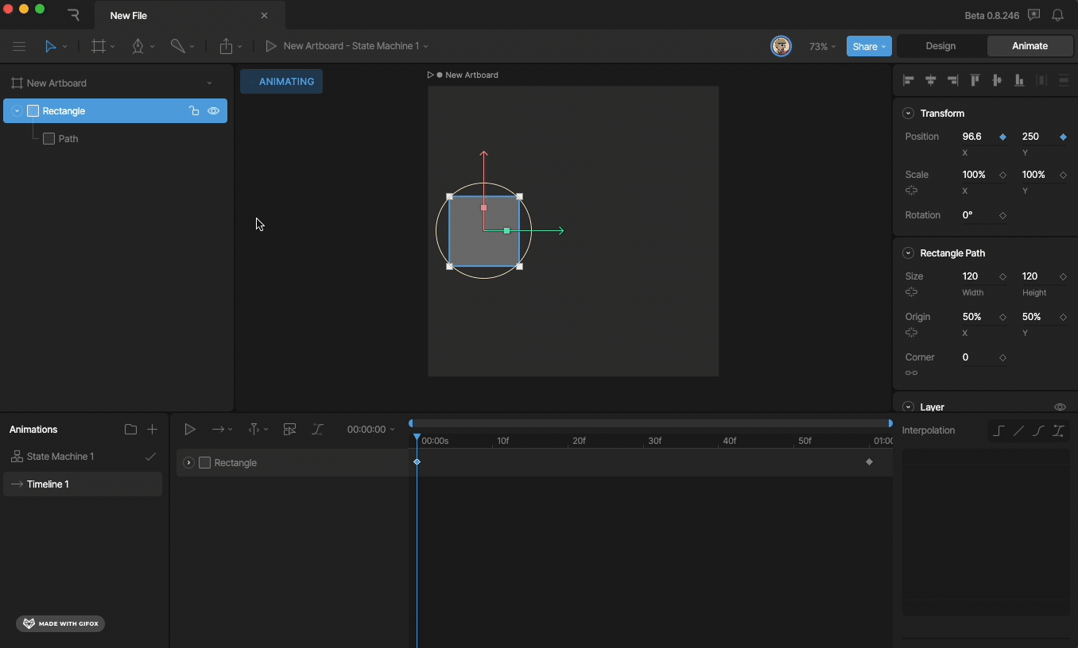
Task: Select Timeline 1 in the Animations list
Action: click(48, 484)
